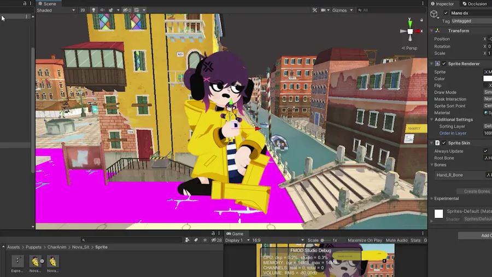Click the search by type icon in Project panel

click(188, 240)
